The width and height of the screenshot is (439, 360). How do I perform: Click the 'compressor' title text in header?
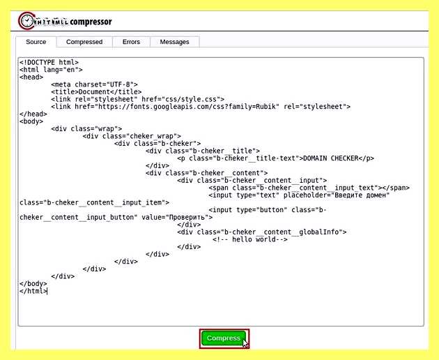click(x=91, y=22)
